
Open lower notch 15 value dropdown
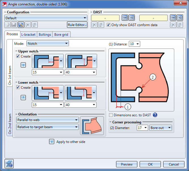48,105
